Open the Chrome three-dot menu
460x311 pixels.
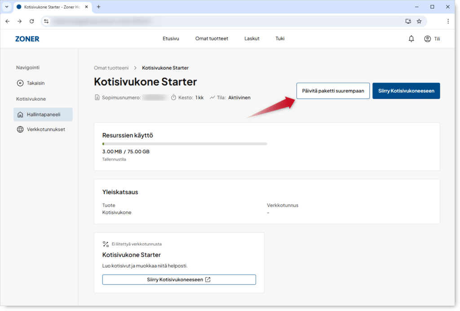pos(448,21)
